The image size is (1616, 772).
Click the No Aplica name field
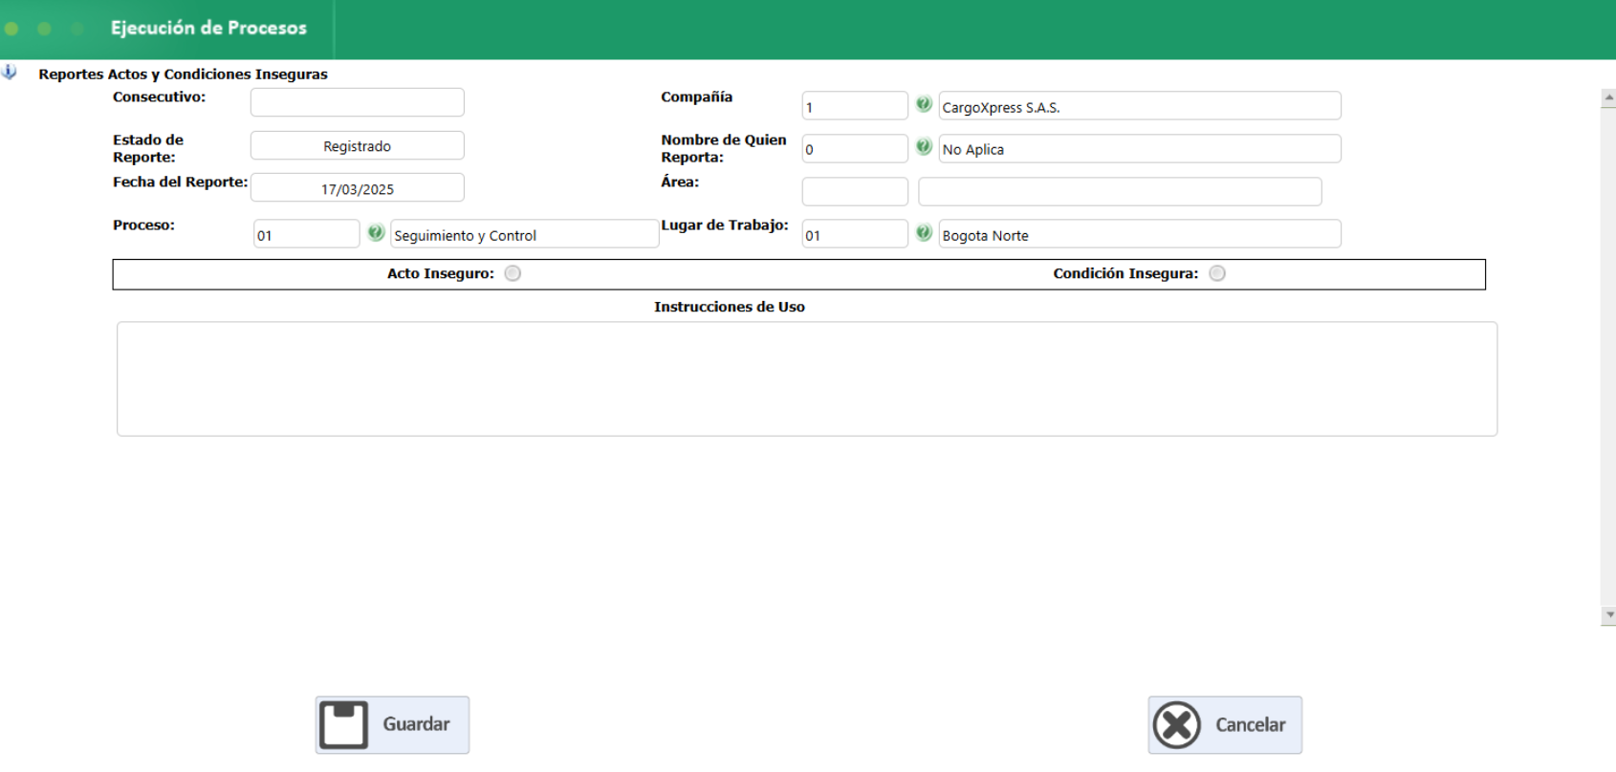pos(1140,148)
